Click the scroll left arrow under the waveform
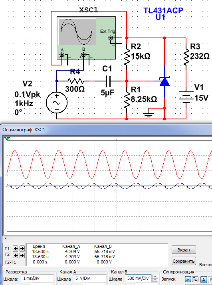This screenshot has width=212, height=285. click(x=6, y=238)
